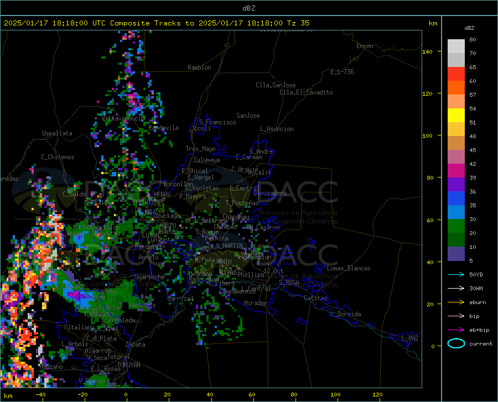Click the 50YD cyan arrow legend icon
The width and height of the screenshot is (498, 402).
coord(456,274)
